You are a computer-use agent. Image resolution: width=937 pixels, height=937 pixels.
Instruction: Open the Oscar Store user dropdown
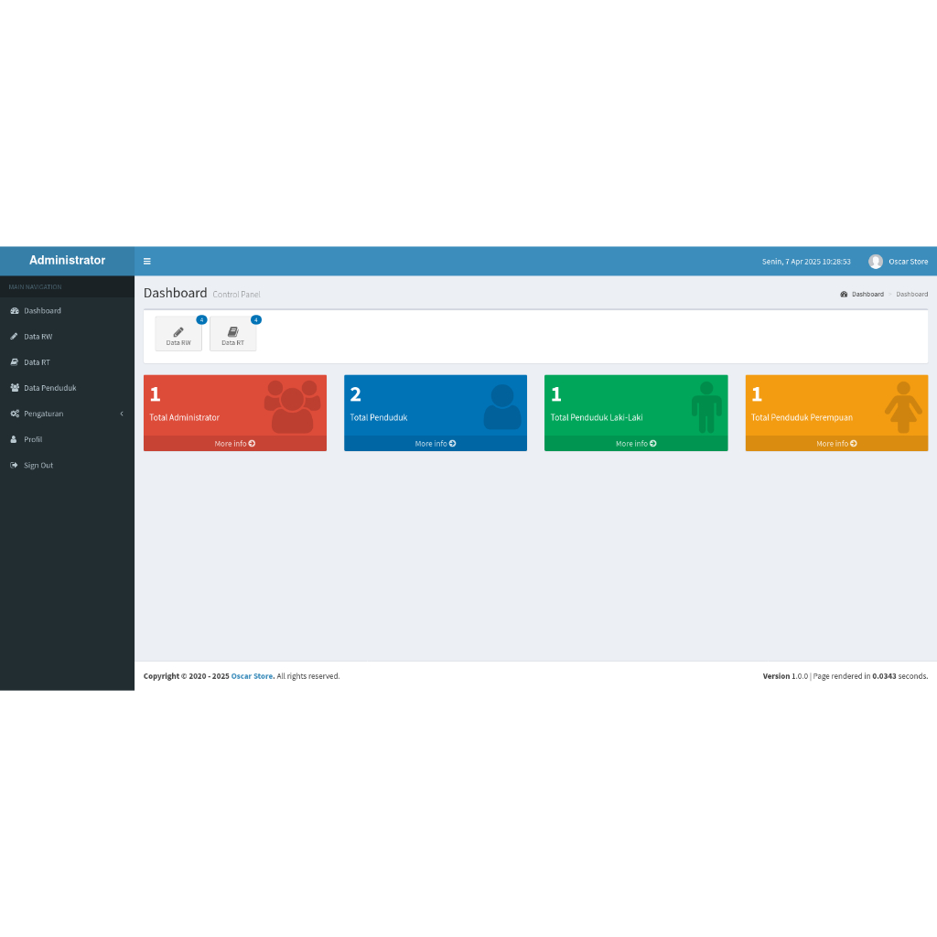[899, 261]
